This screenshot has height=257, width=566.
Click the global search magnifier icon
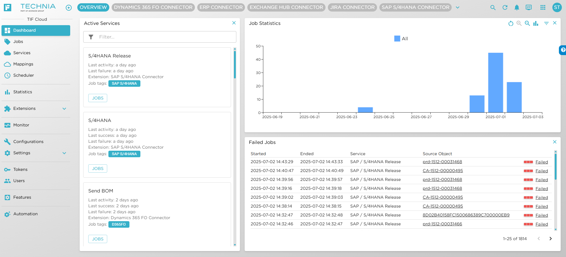point(493,8)
